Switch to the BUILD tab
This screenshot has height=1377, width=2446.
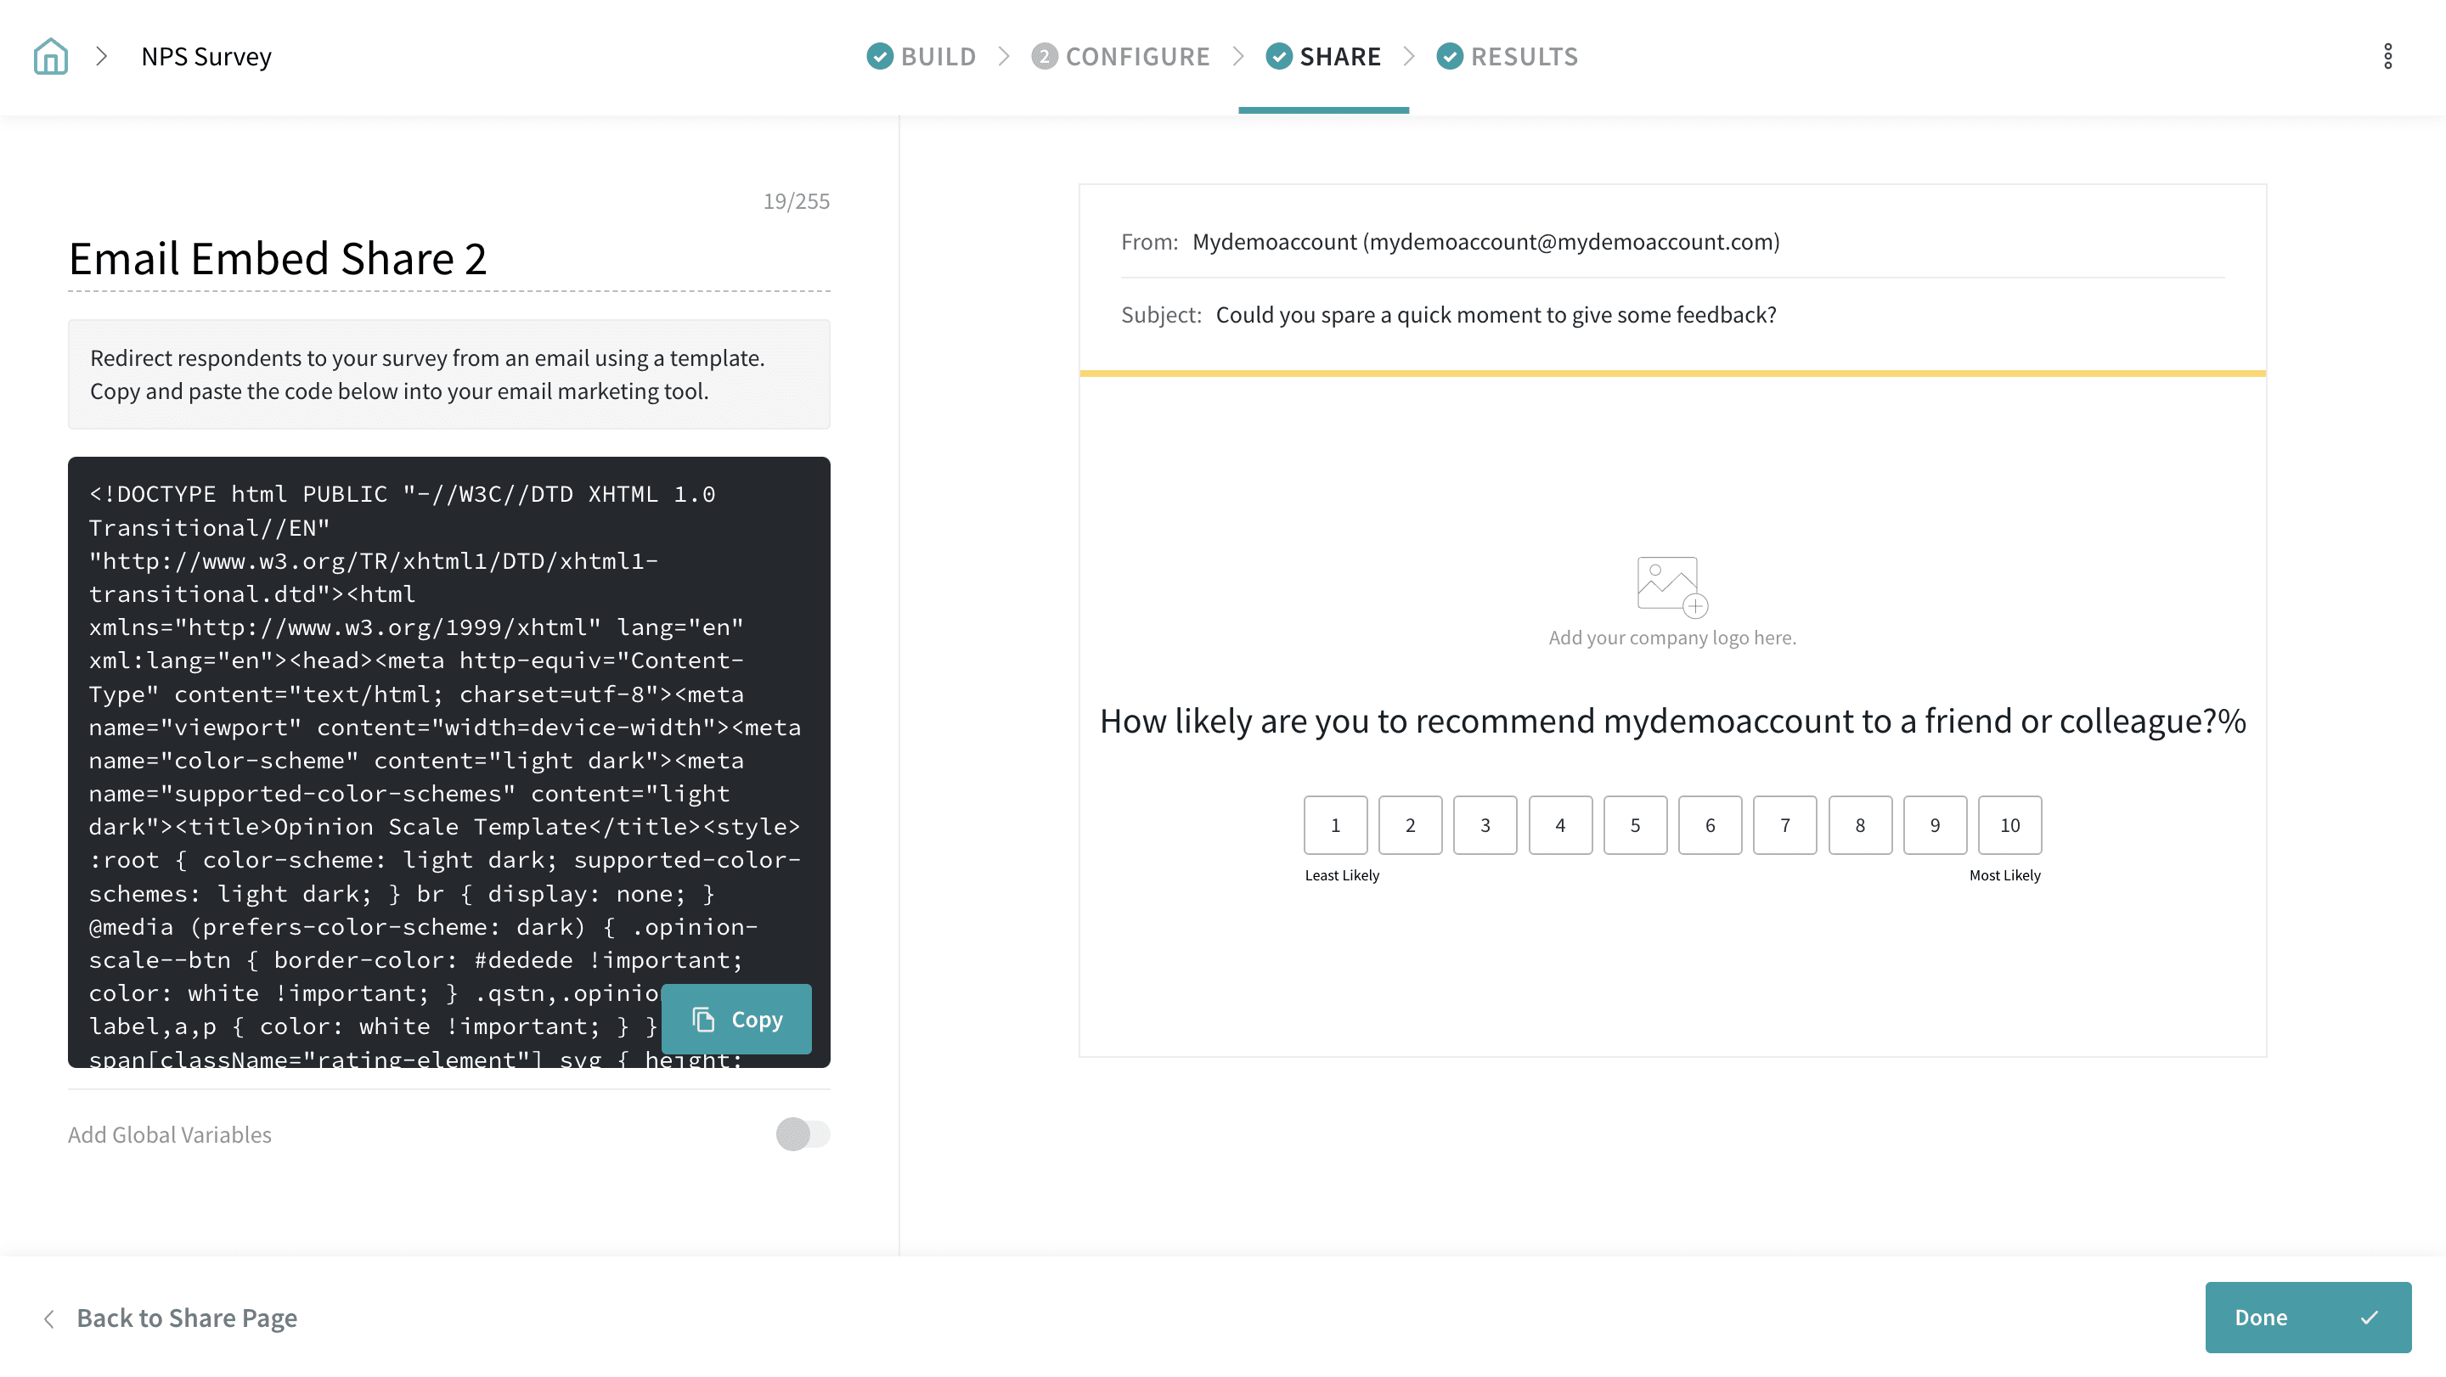click(937, 56)
